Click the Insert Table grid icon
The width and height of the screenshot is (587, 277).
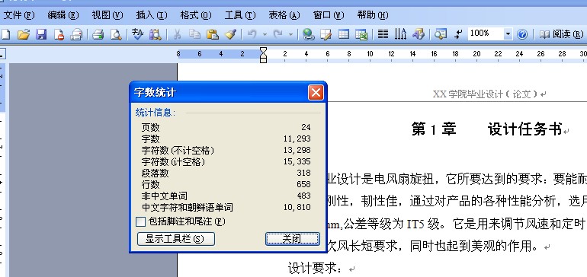pos(344,35)
